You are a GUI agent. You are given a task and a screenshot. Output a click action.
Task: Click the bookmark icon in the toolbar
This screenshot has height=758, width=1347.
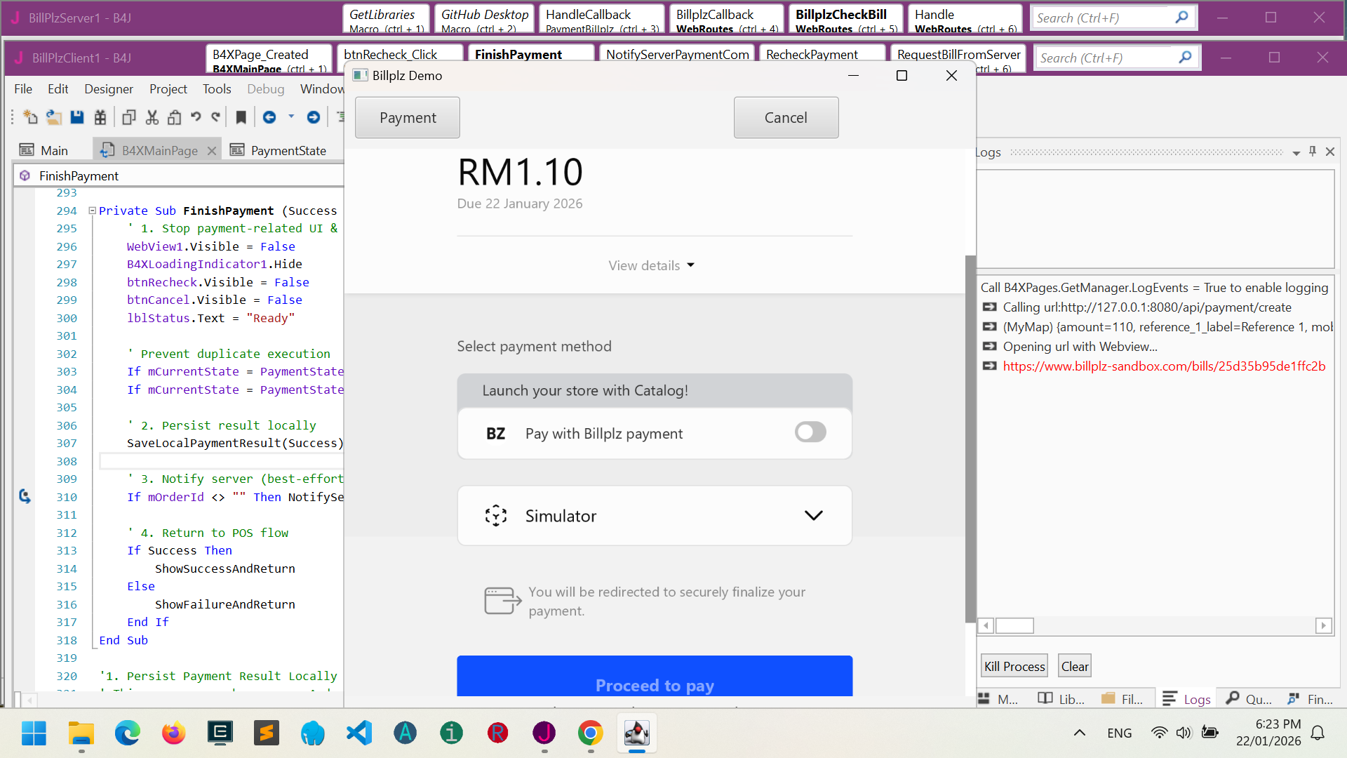(241, 117)
